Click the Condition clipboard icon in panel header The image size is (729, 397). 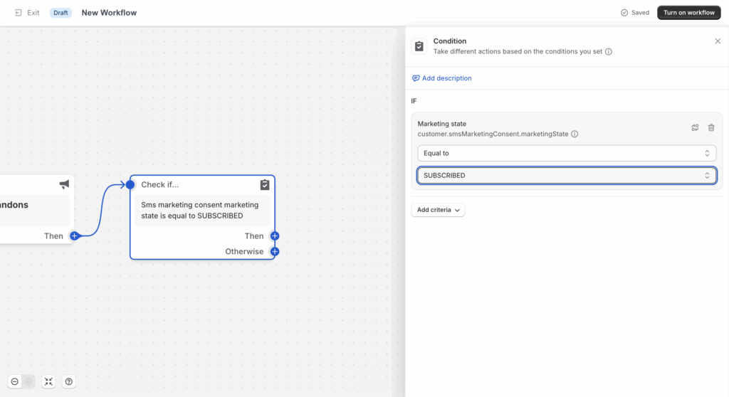419,46
